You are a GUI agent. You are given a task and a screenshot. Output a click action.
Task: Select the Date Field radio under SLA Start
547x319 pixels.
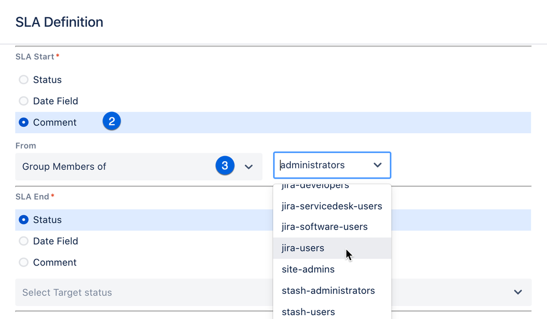pos(24,101)
